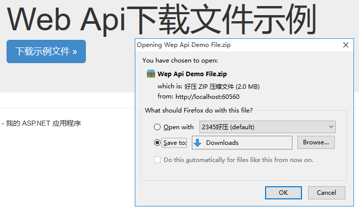This screenshot has width=359, height=214.
Task: Click the Wep Api Demo File.zip filename
Action: tap(192, 74)
